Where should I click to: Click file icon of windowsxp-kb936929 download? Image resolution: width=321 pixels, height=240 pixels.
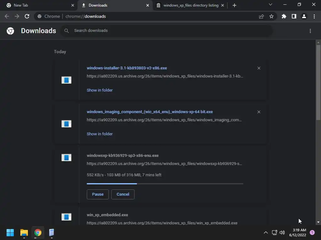point(66,157)
